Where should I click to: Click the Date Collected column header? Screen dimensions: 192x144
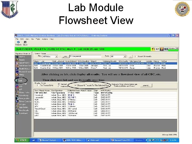coord(58,61)
